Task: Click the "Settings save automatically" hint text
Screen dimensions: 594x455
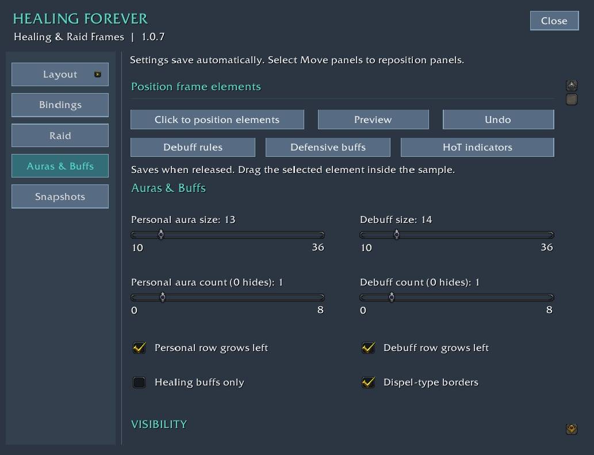Action: point(297,60)
